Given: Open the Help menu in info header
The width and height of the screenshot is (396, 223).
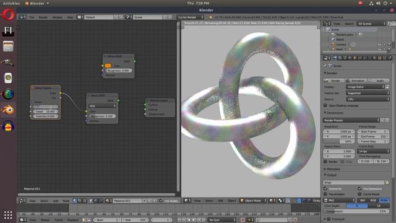Looking at the screenshot, I should [70, 17].
